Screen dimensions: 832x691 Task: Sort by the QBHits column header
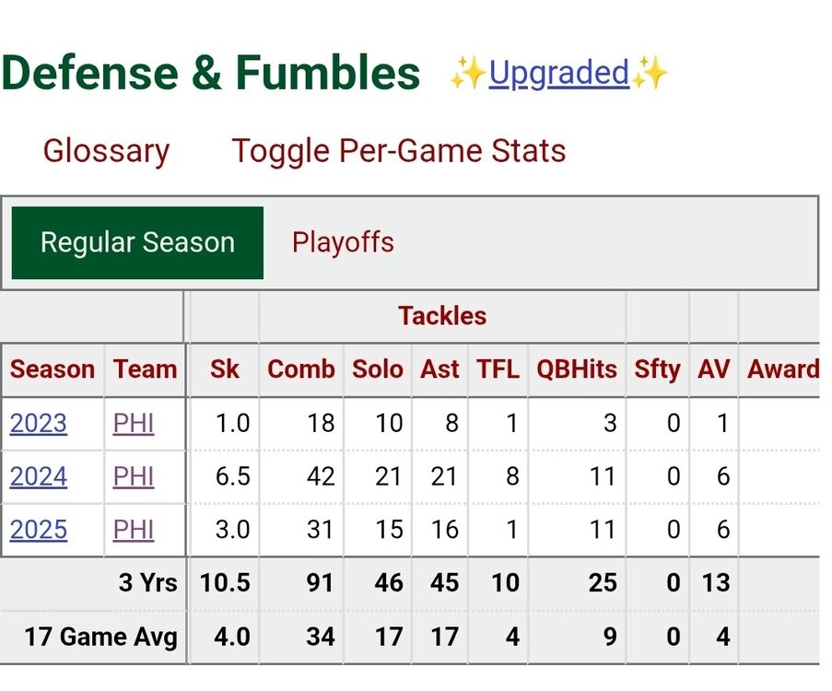[x=577, y=369]
